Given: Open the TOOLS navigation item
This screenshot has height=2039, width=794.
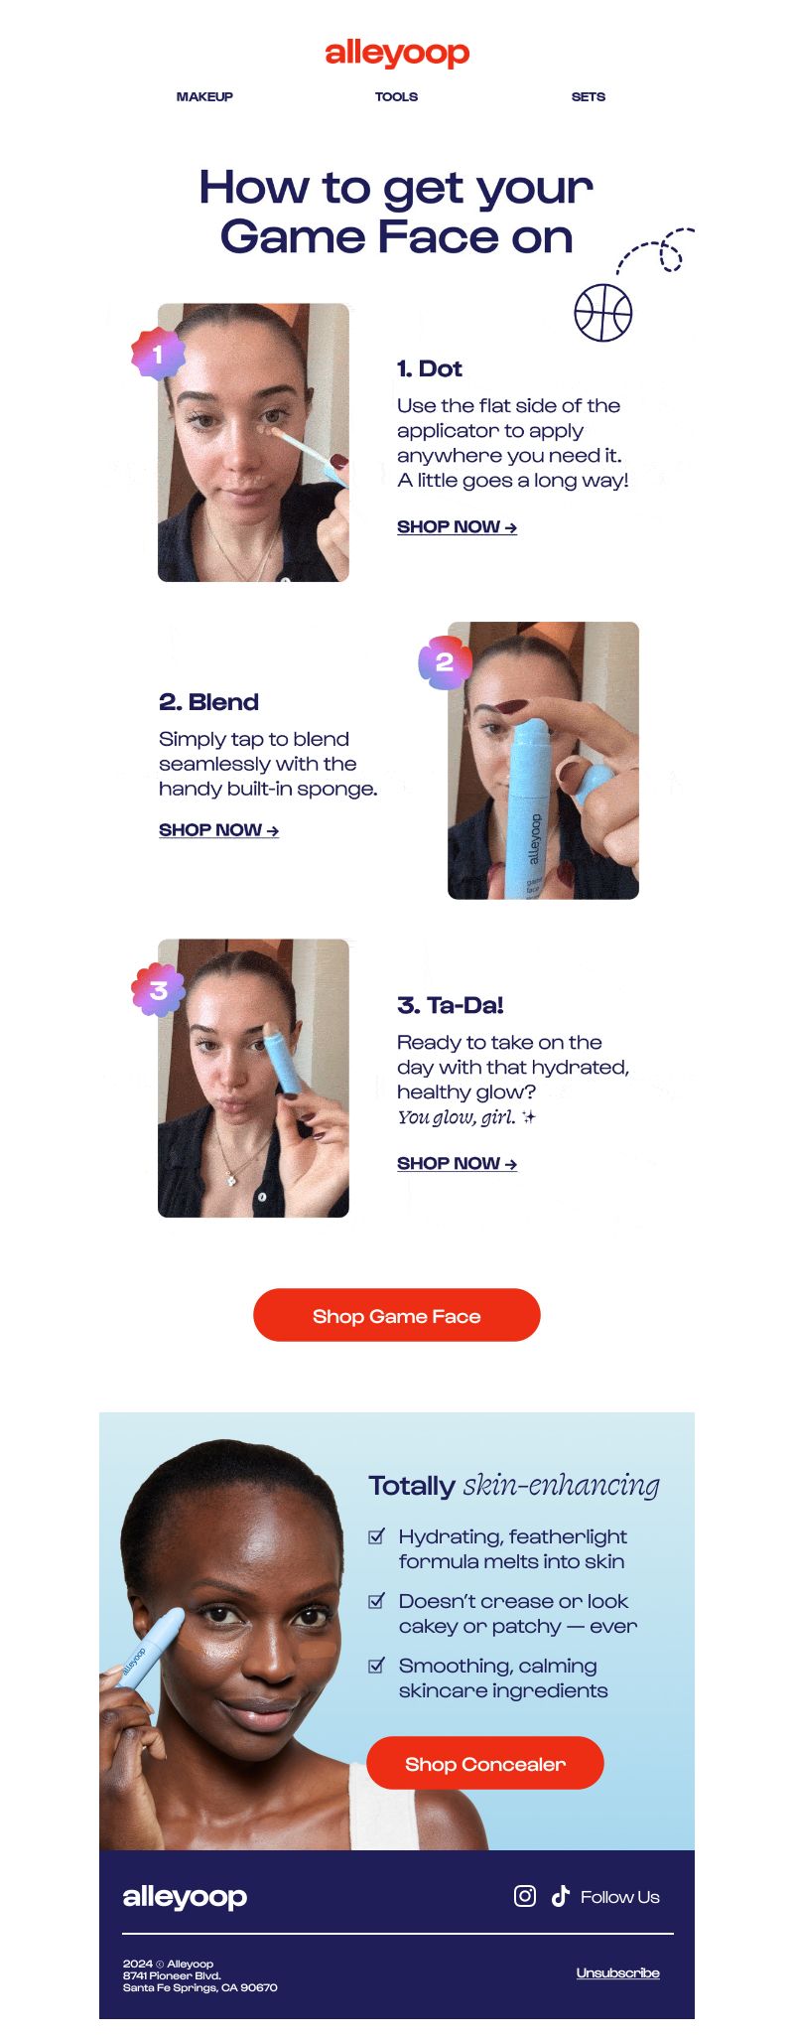Looking at the screenshot, I should coord(396,96).
